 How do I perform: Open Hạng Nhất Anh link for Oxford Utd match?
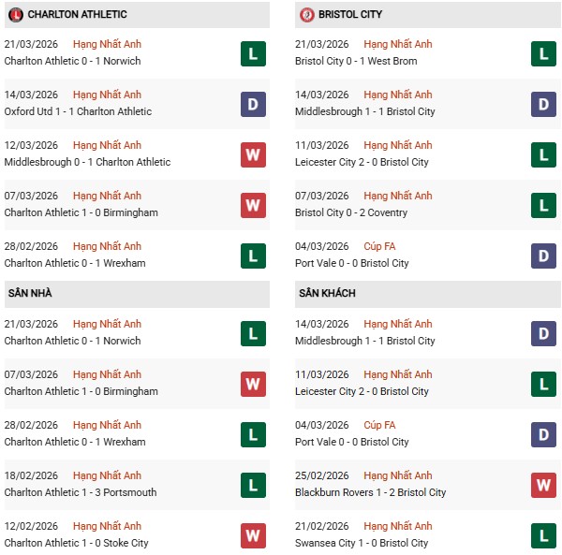click(107, 95)
